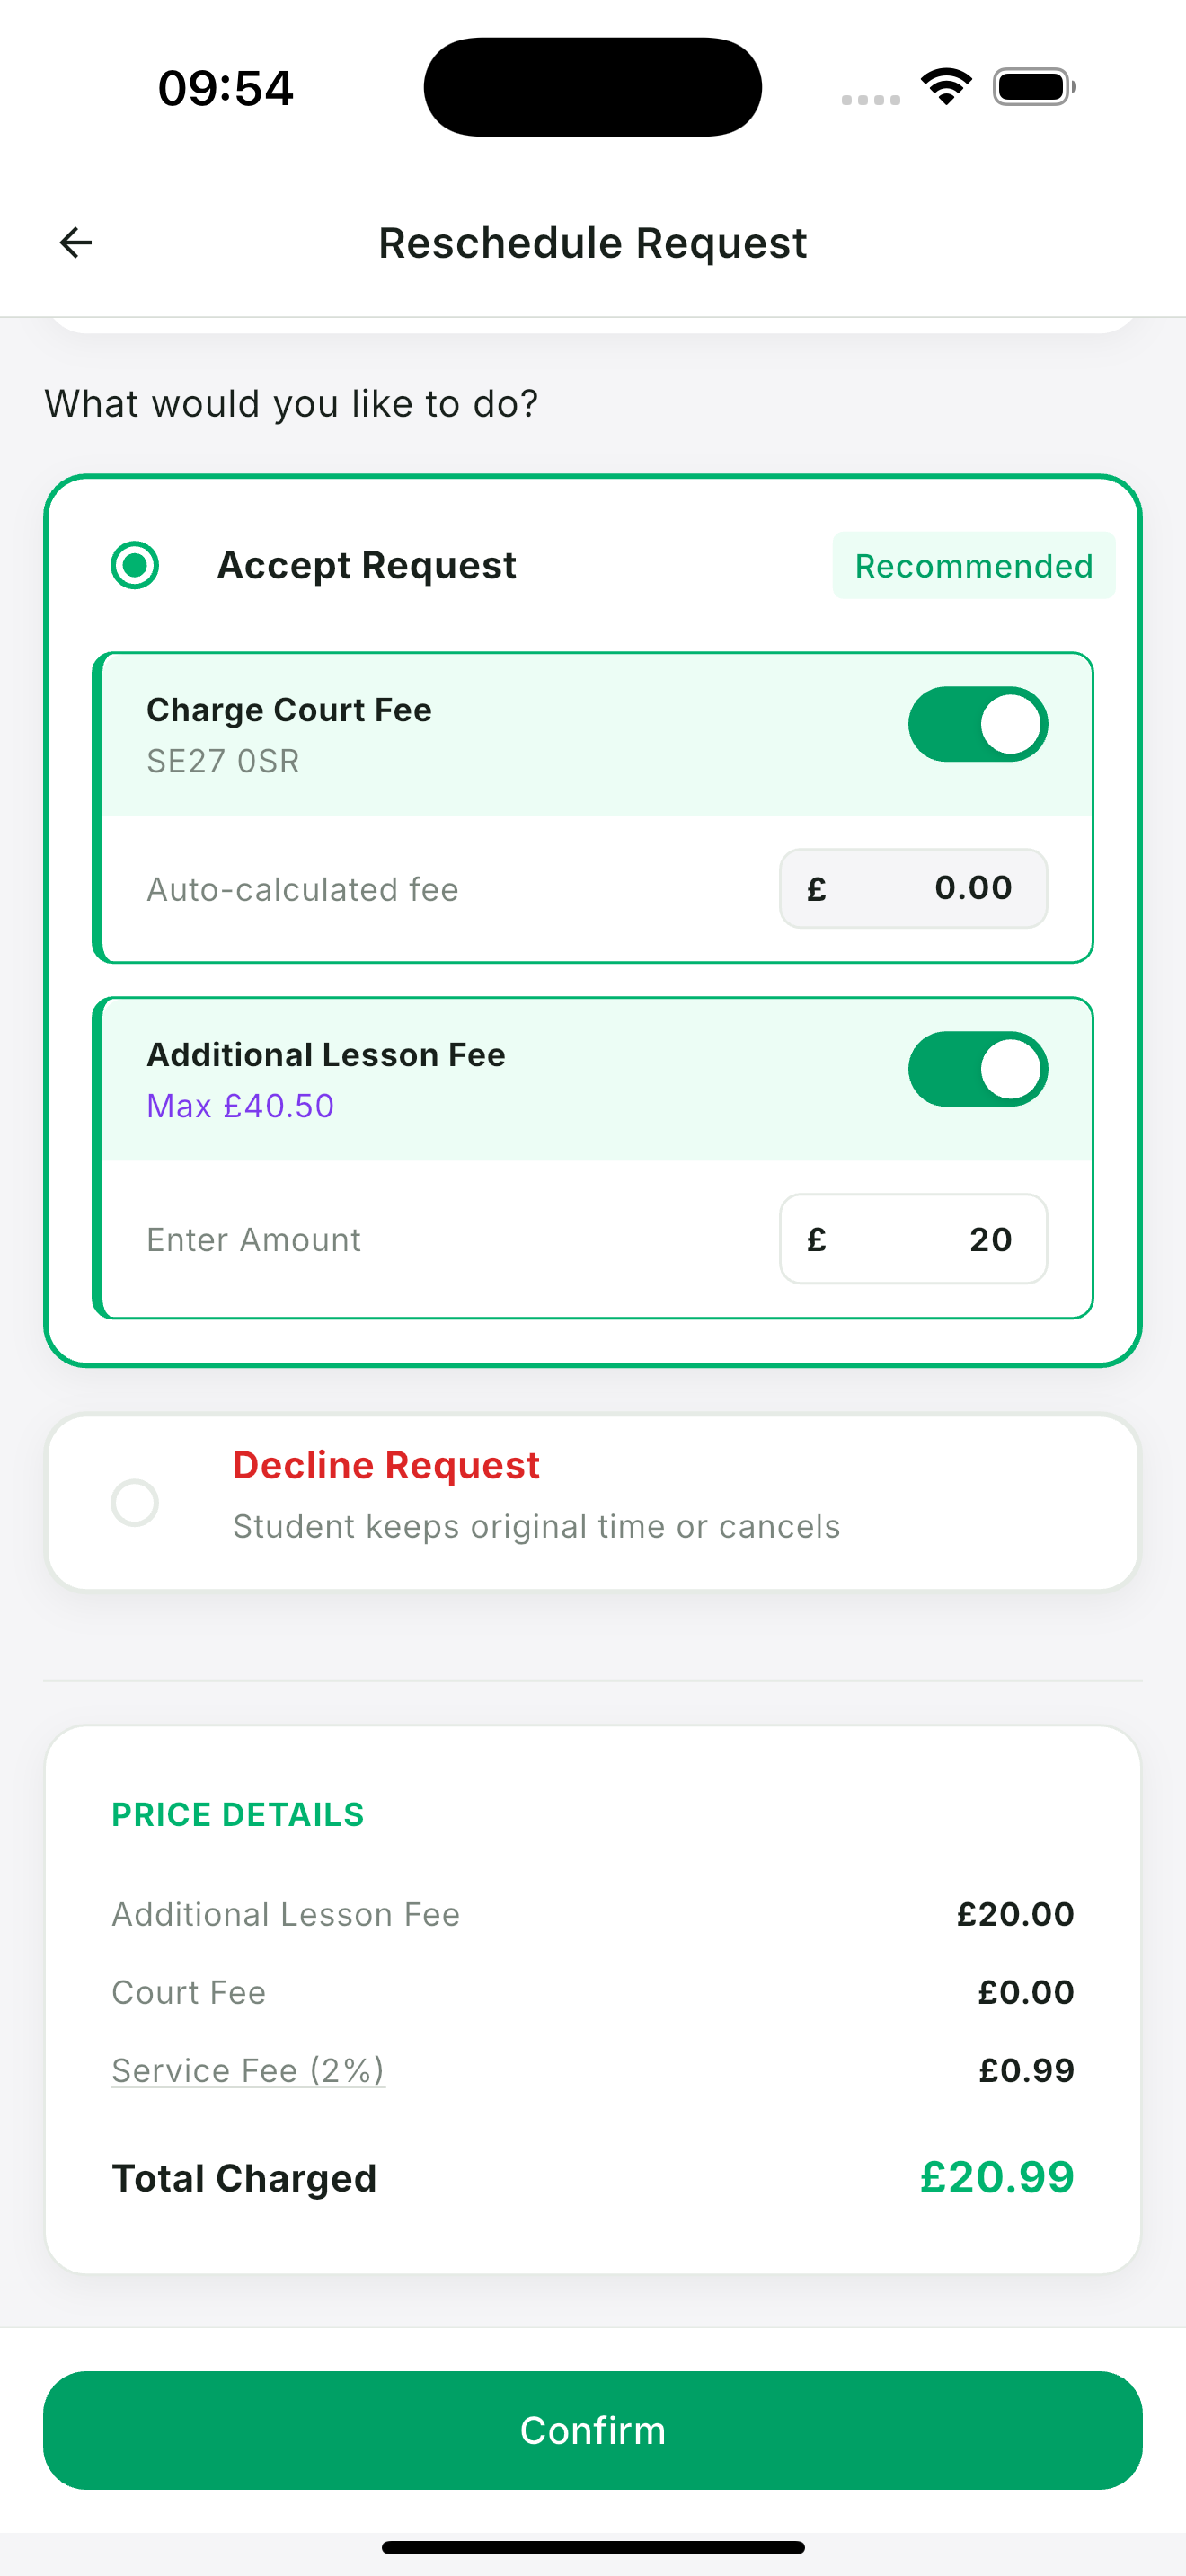Tap the pound symbol in auto-calculated fee field

coord(817,888)
